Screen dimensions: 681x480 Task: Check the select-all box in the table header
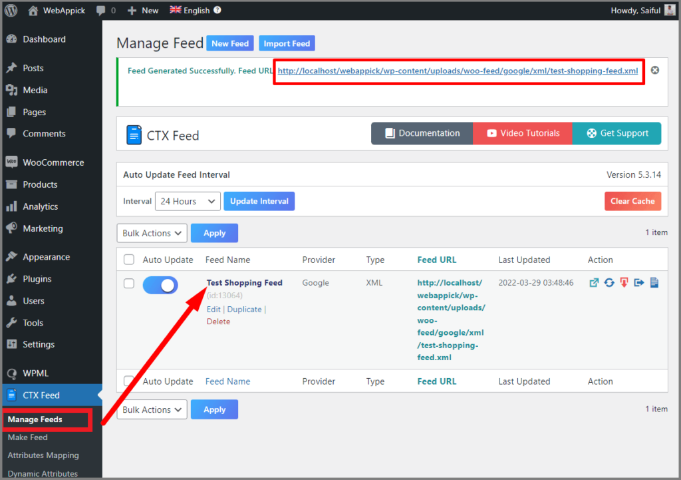[x=129, y=260]
